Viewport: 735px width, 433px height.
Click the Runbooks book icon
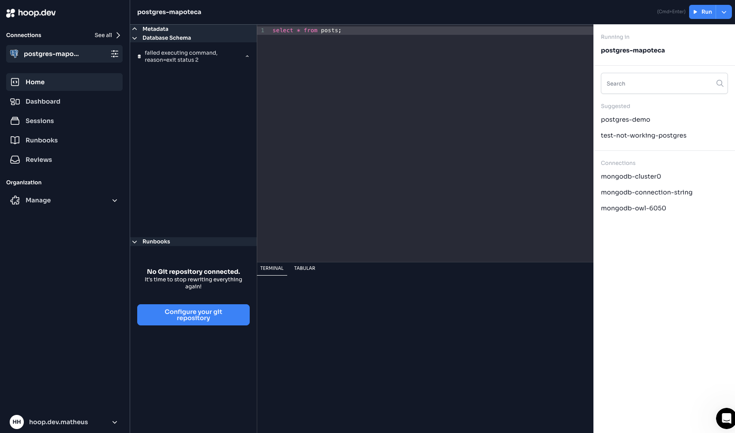pyautogui.click(x=15, y=140)
